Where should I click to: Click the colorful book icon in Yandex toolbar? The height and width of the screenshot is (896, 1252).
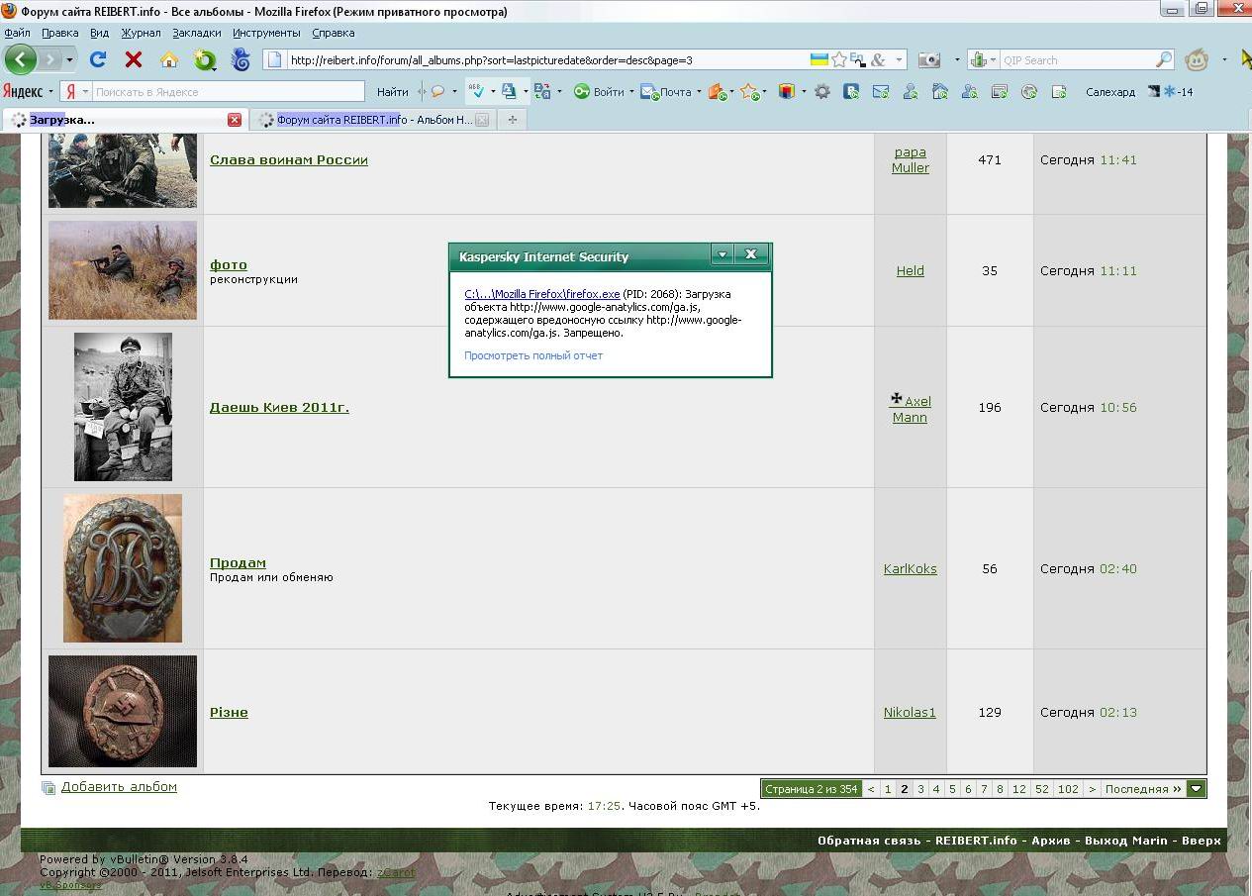pos(786,92)
